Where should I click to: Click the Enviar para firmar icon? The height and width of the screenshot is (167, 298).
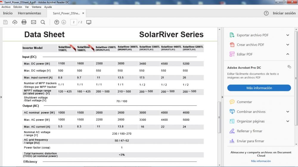click(x=232, y=141)
